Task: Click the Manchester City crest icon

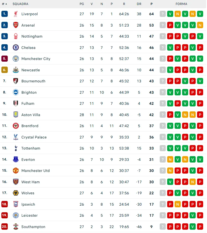Action: (16, 59)
